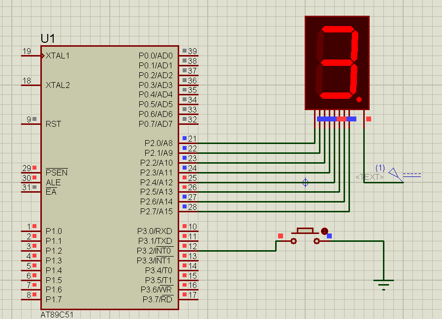Click the P0.1/AD1 pin label
This screenshot has width=442, height=319.
pyautogui.click(x=156, y=65)
